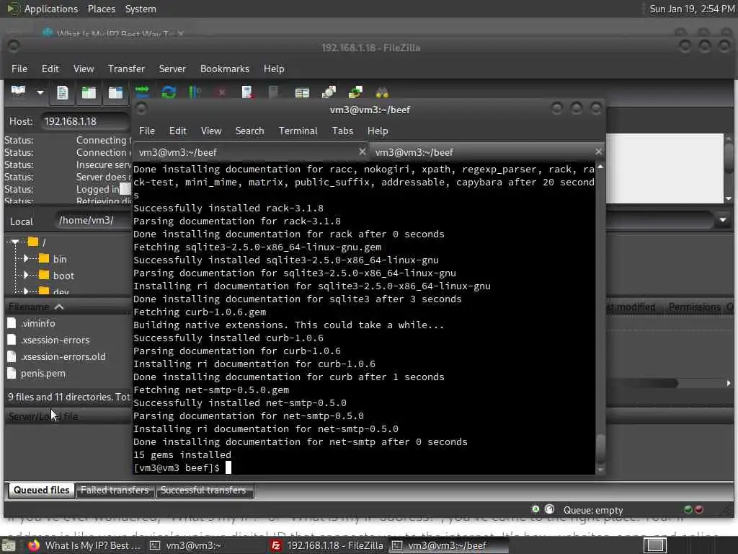Screen dimensions: 738x554
Task: Toggle directory comparison icon
Action: tap(329, 92)
